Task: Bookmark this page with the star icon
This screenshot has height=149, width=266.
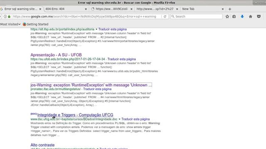Action: coord(227,17)
